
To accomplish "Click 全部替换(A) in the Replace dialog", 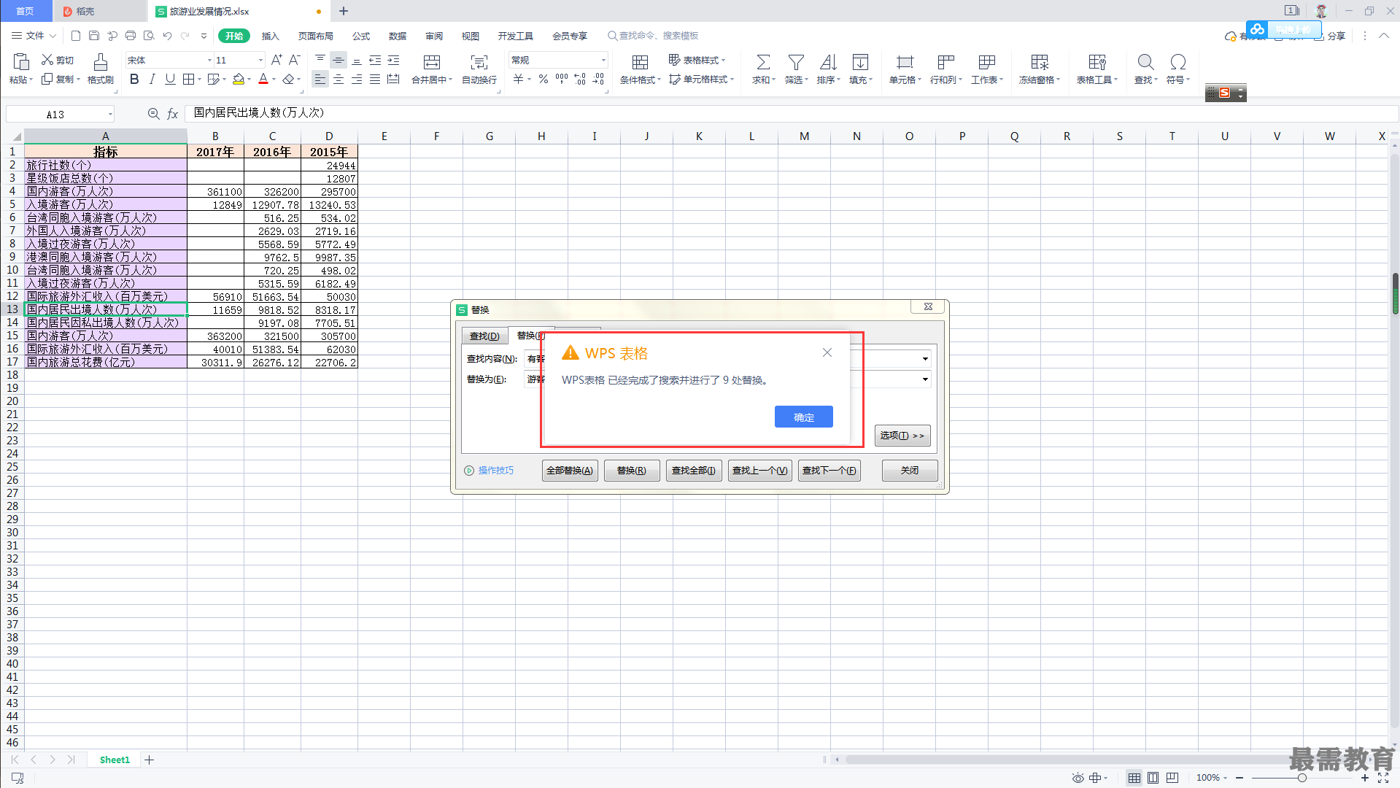I will [x=570, y=471].
